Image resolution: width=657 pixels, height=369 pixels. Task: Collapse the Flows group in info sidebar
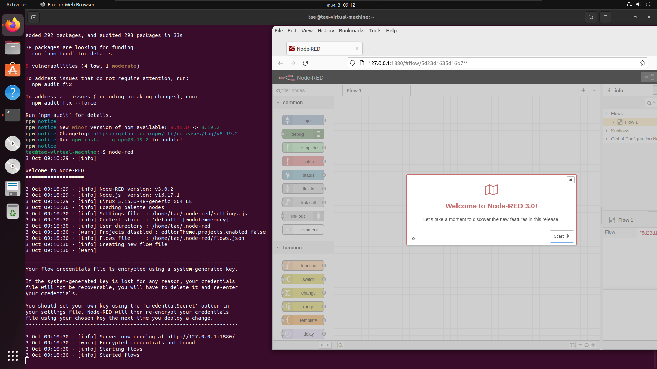pyautogui.click(x=606, y=113)
